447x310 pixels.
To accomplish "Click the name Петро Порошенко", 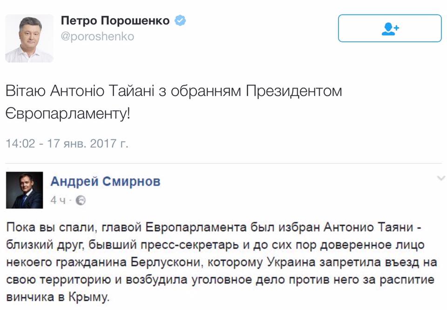I will point(115,21).
